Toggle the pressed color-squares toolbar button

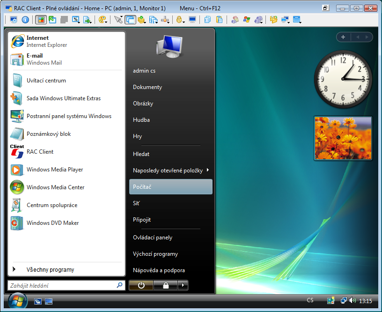click(x=41, y=20)
